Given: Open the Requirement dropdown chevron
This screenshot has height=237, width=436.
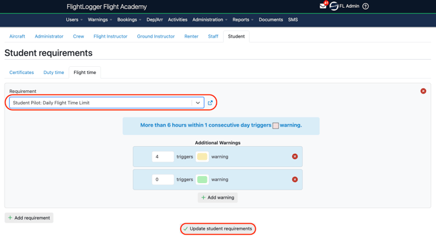Looking at the screenshot, I should coord(198,103).
